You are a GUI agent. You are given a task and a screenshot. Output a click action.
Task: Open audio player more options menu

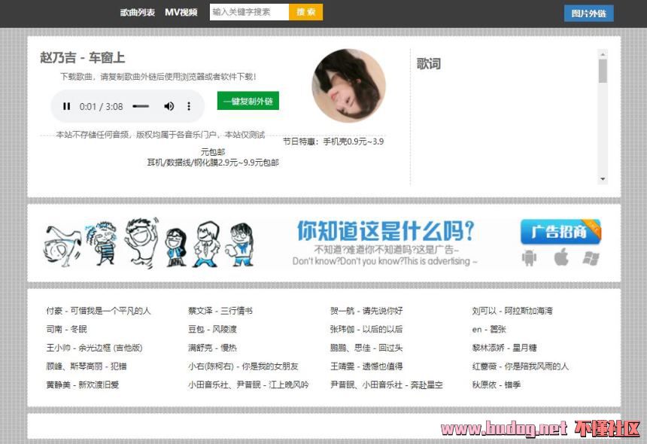click(x=189, y=106)
